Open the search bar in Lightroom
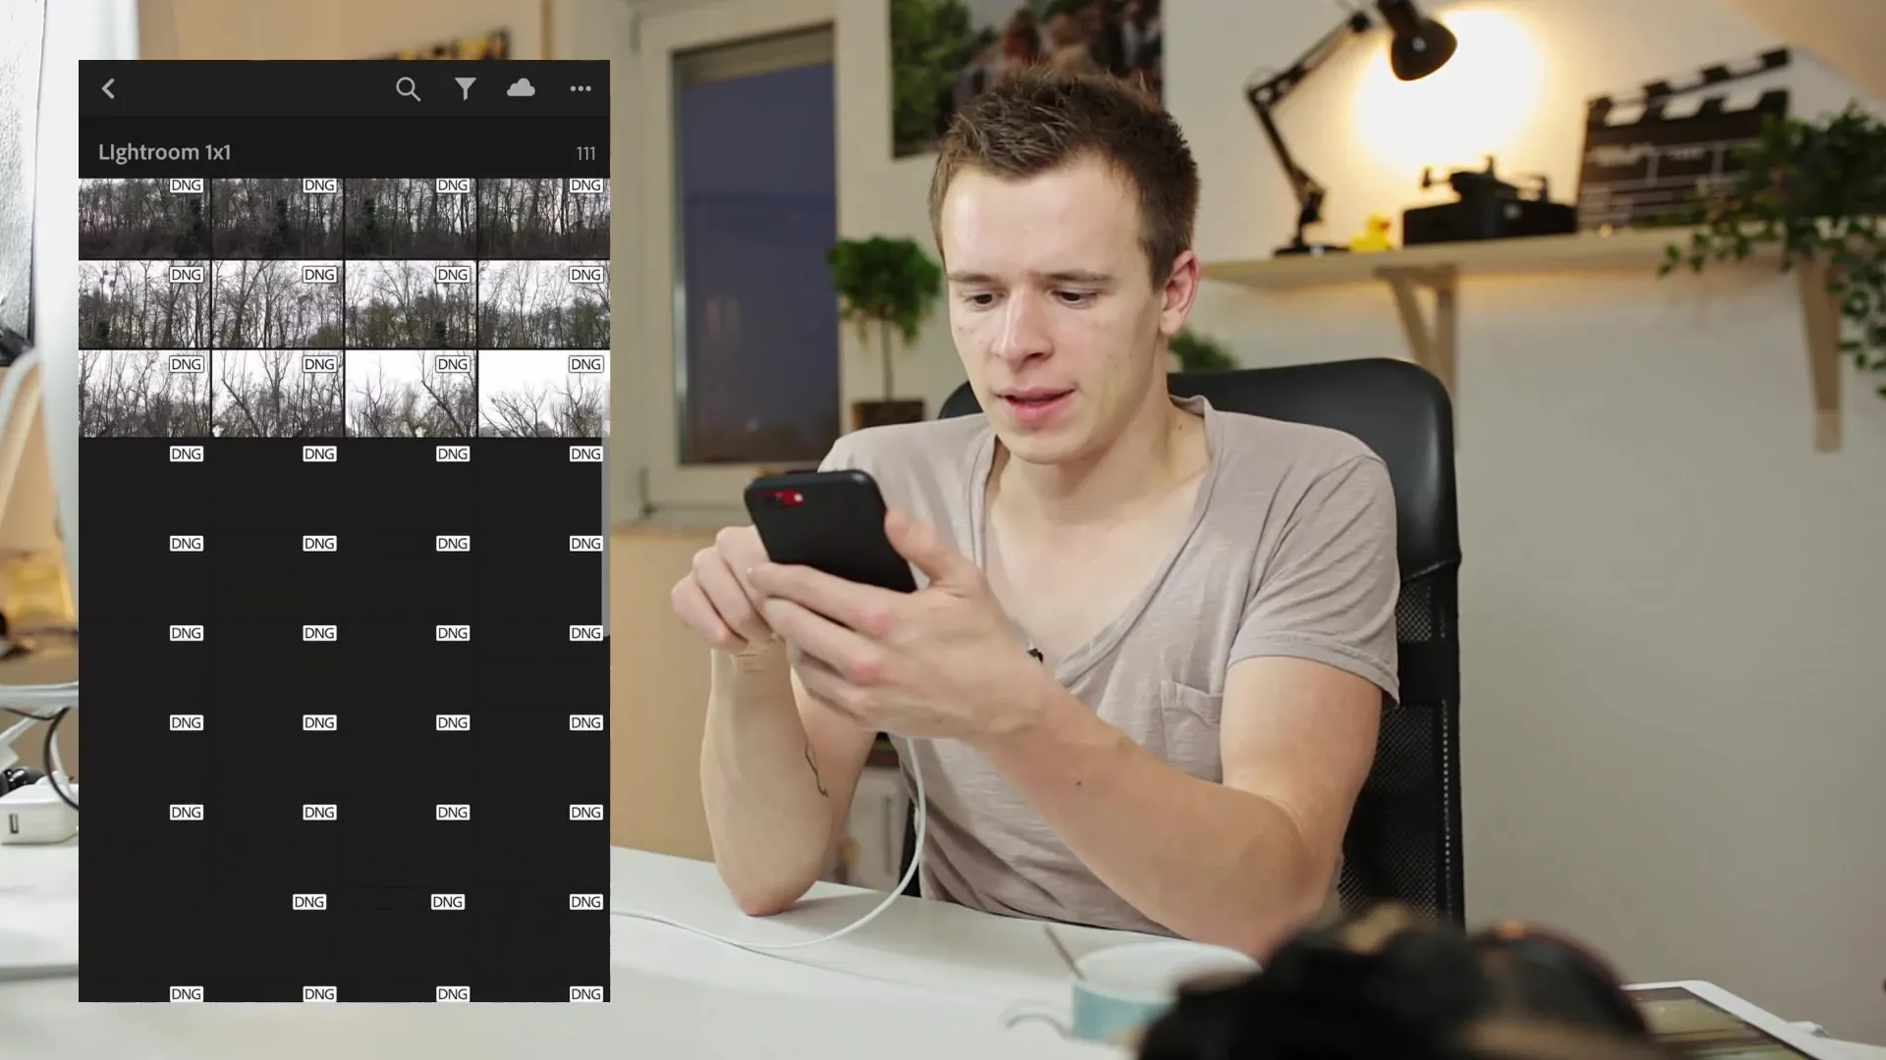This screenshot has height=1060, width=1886. point(407,88)
